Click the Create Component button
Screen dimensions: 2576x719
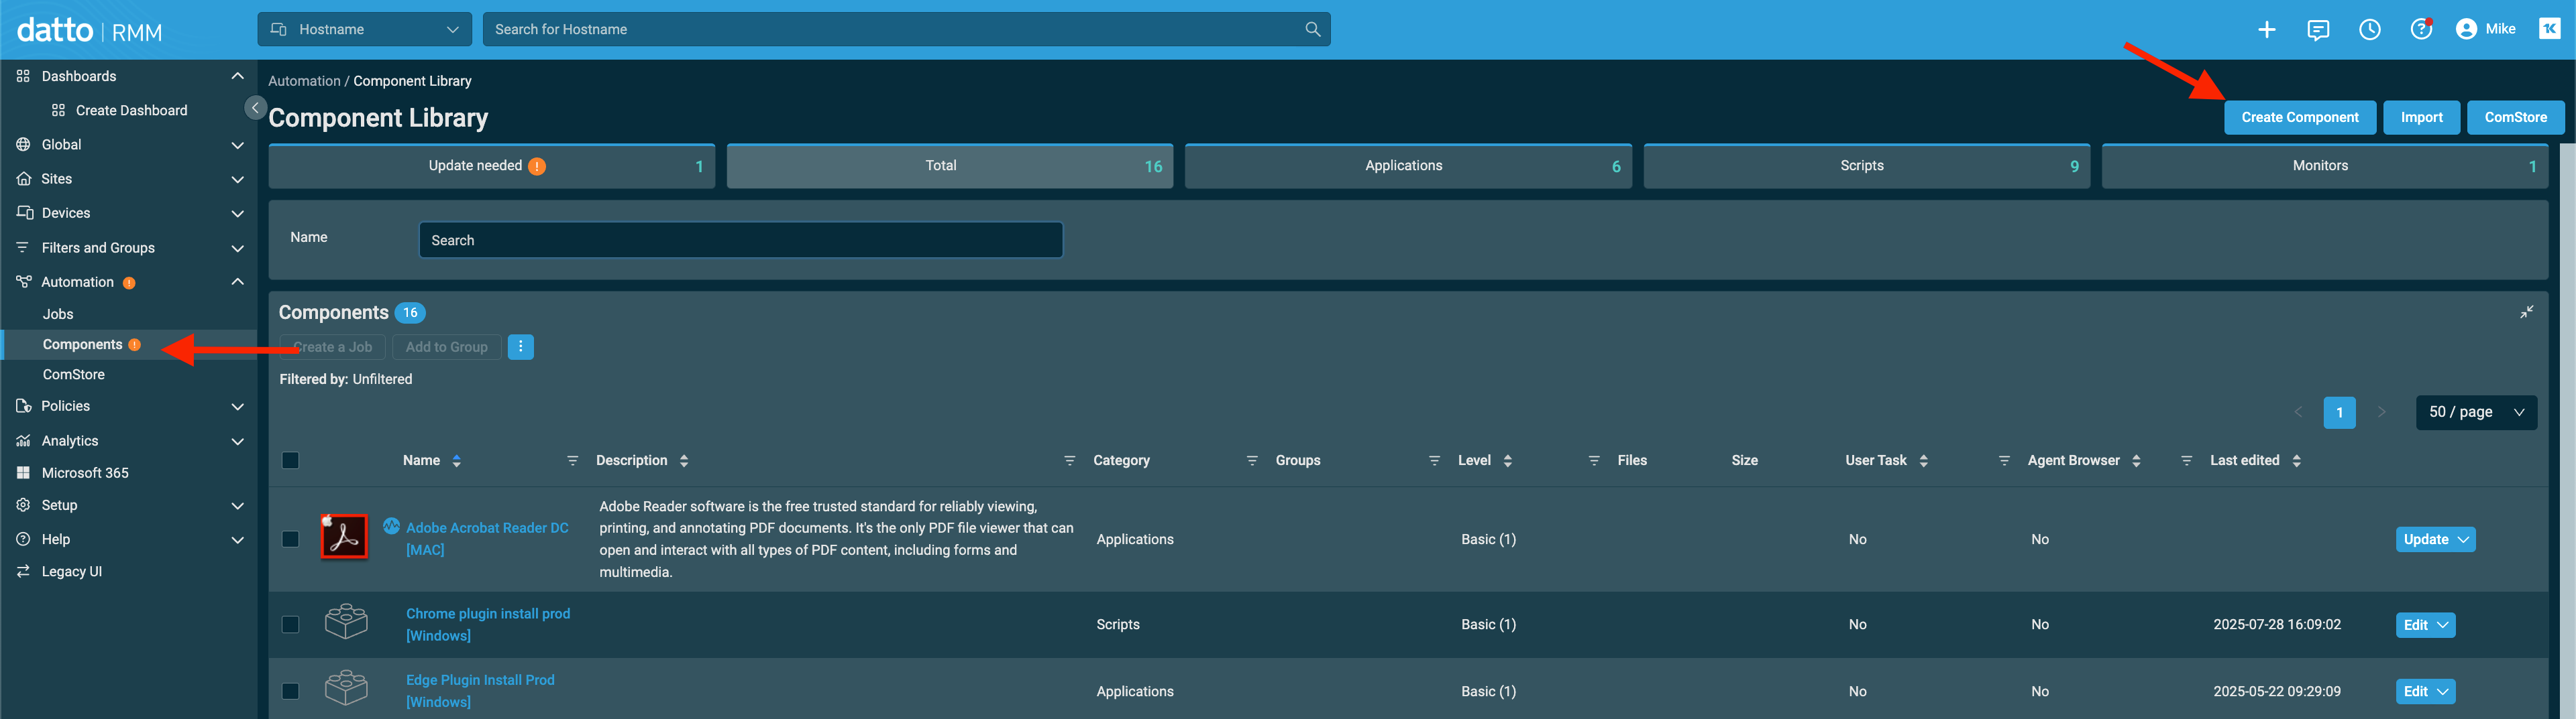click(x=2299, y=117)
